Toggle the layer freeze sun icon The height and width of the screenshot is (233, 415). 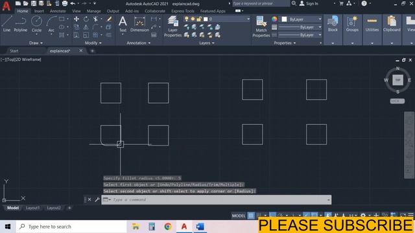click(193, 19)
